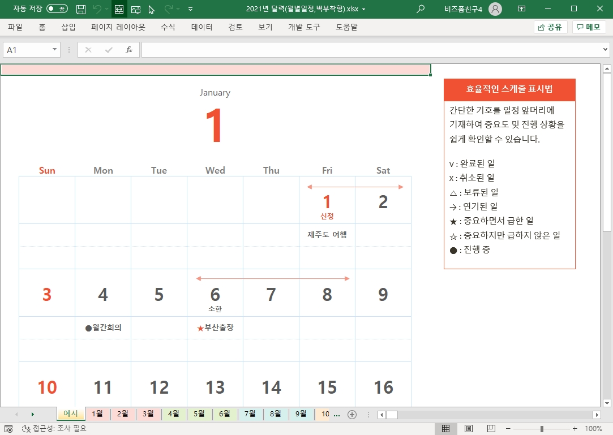Switch to the 6월 sheet tab
613x435 pixels.
224,414
